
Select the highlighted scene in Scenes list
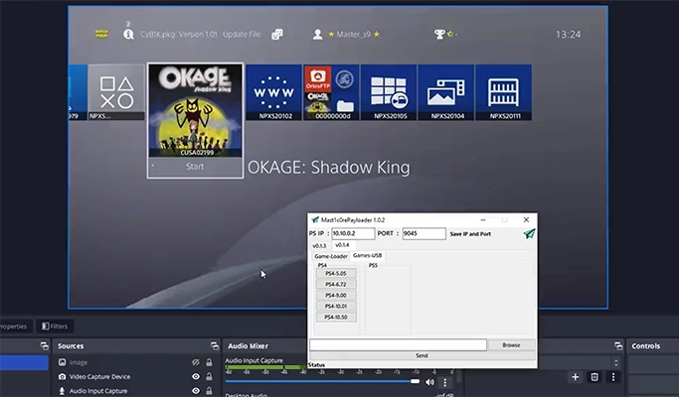tap(24, 363)
